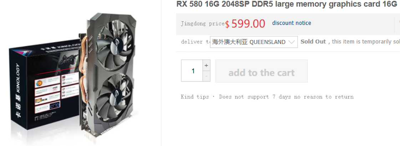Click the bold Sold Out status text

(313, 42)
